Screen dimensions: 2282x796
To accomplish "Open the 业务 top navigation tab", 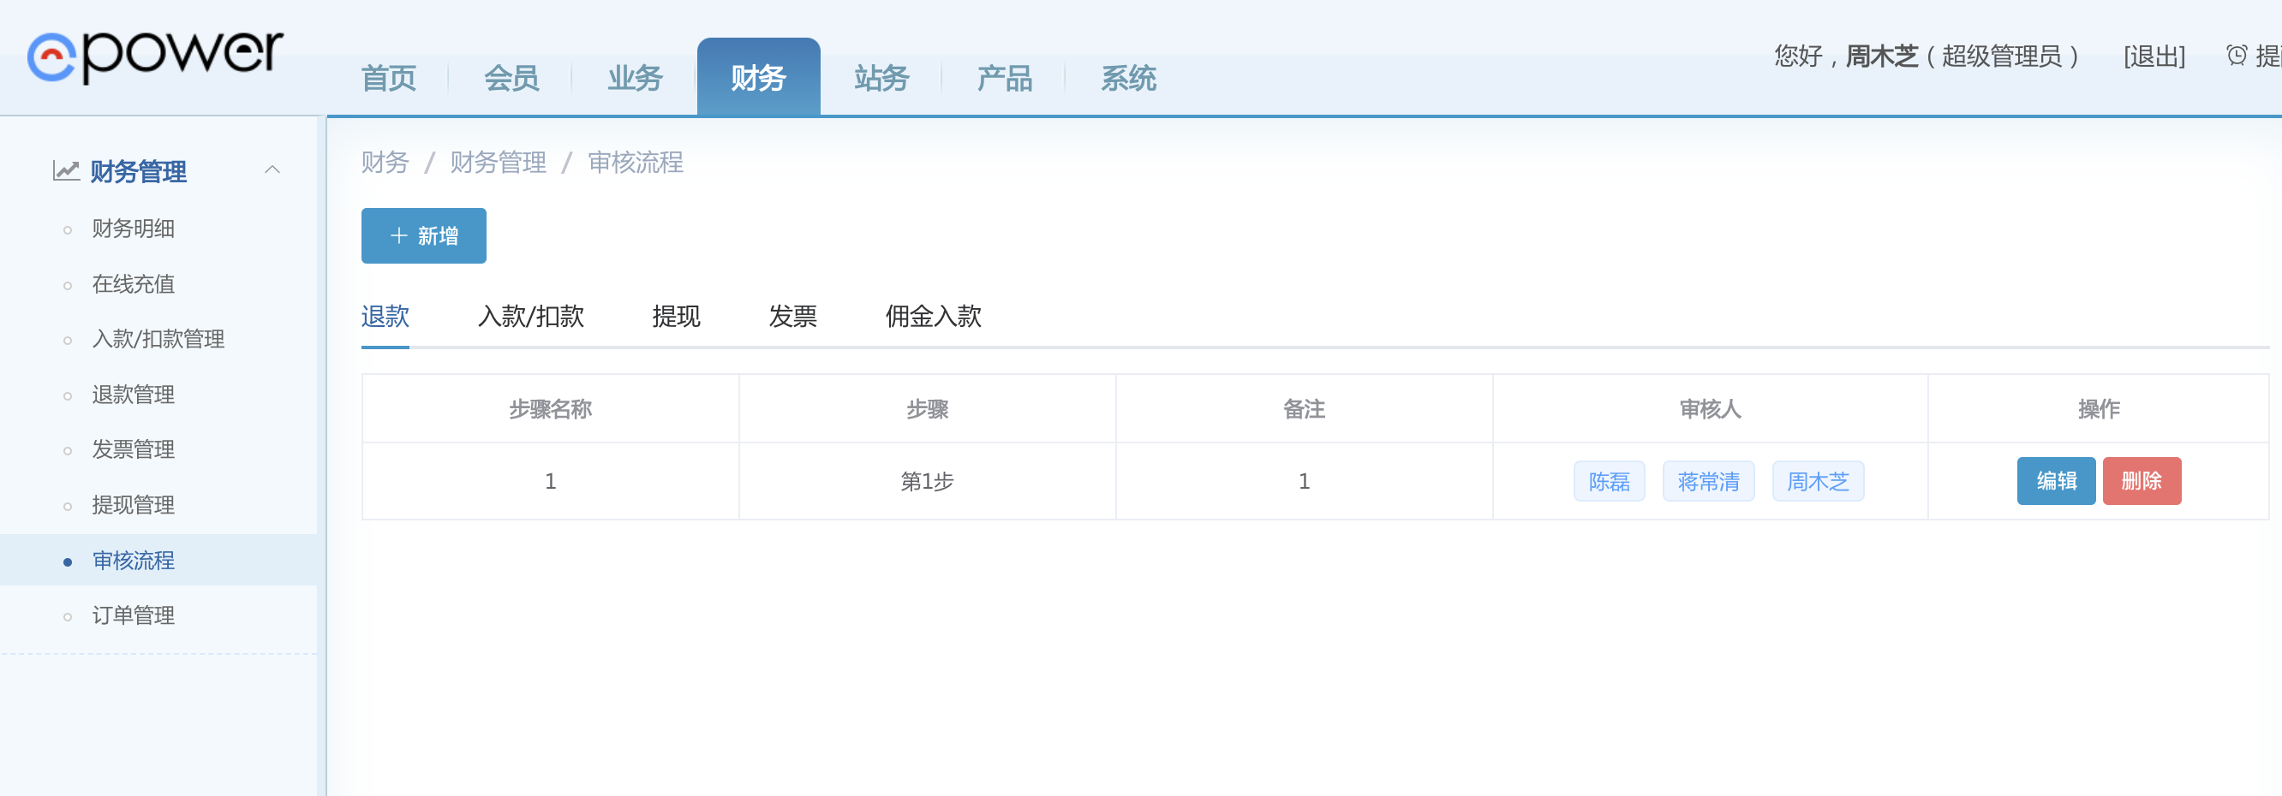I will click(634, 78).
